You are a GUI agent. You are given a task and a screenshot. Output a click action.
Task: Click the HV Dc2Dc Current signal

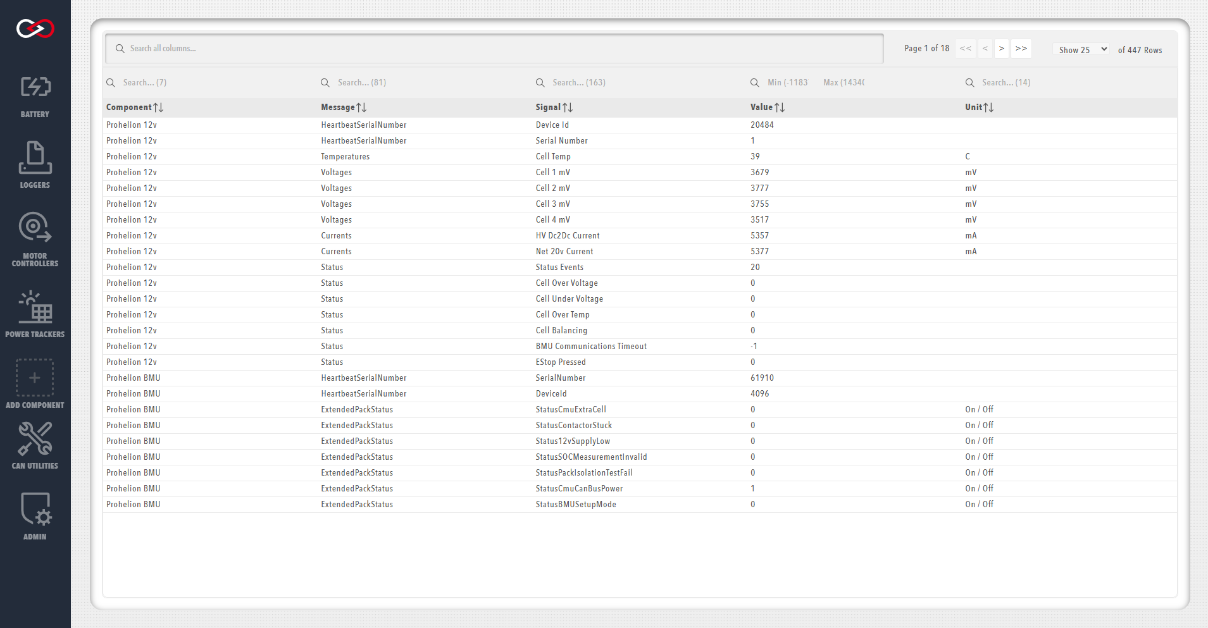tap(568, 236)
